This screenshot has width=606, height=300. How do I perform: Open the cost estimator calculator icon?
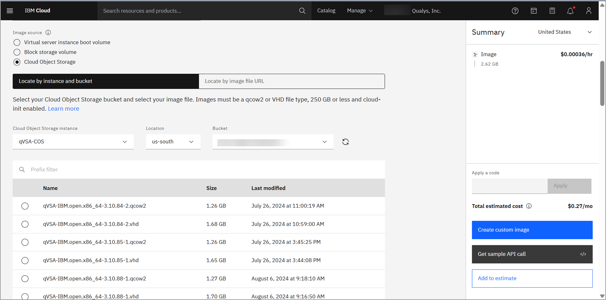[552, 11]
